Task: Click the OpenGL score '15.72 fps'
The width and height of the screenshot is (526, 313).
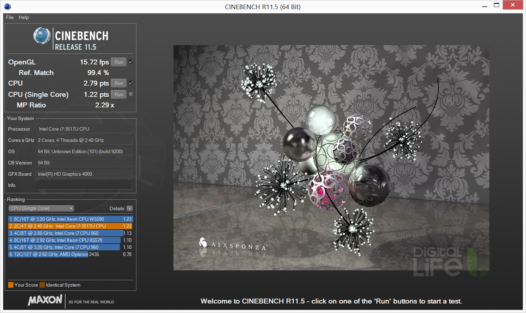Action: (x=94, y=62)
